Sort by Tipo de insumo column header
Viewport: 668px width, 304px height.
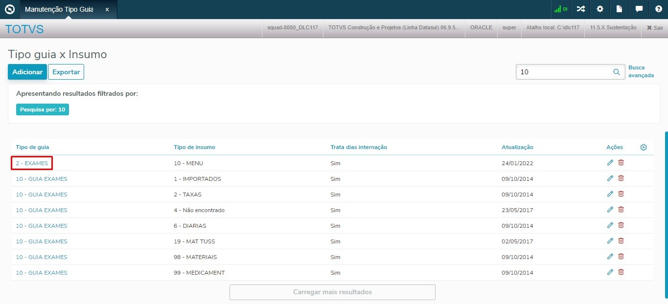pos(194,147)
